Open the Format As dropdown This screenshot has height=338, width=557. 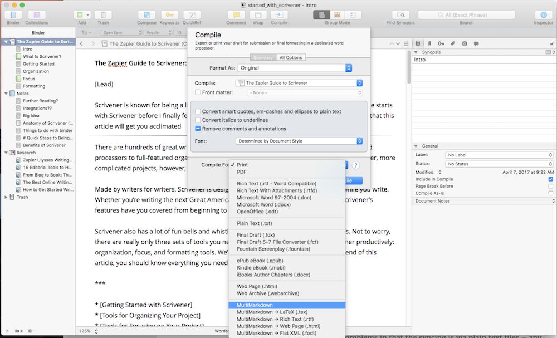[295, 68]
